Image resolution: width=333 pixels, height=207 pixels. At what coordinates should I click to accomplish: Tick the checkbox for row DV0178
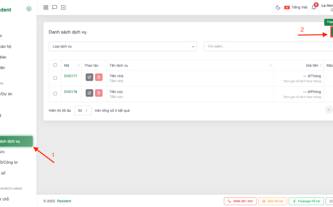[55, 94]
